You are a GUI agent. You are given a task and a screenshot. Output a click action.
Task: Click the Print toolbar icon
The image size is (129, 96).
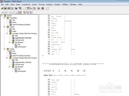click(x=9, y=8)
